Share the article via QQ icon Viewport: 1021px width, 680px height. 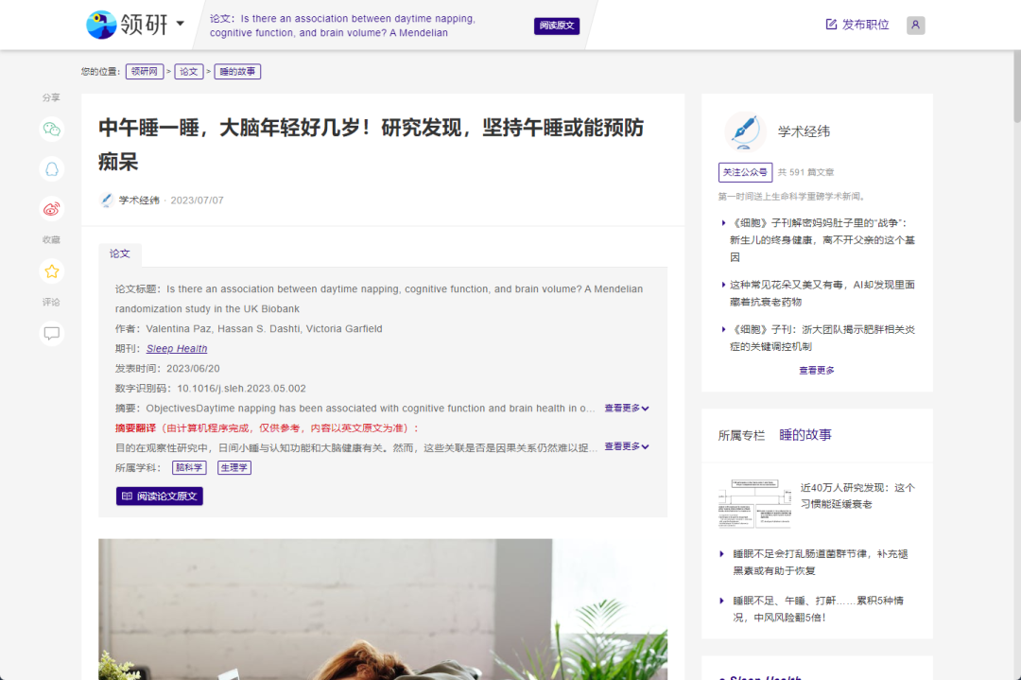tap(51, 169)
